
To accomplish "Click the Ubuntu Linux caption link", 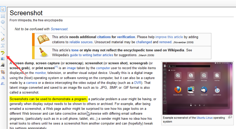I will coord(204,117).
